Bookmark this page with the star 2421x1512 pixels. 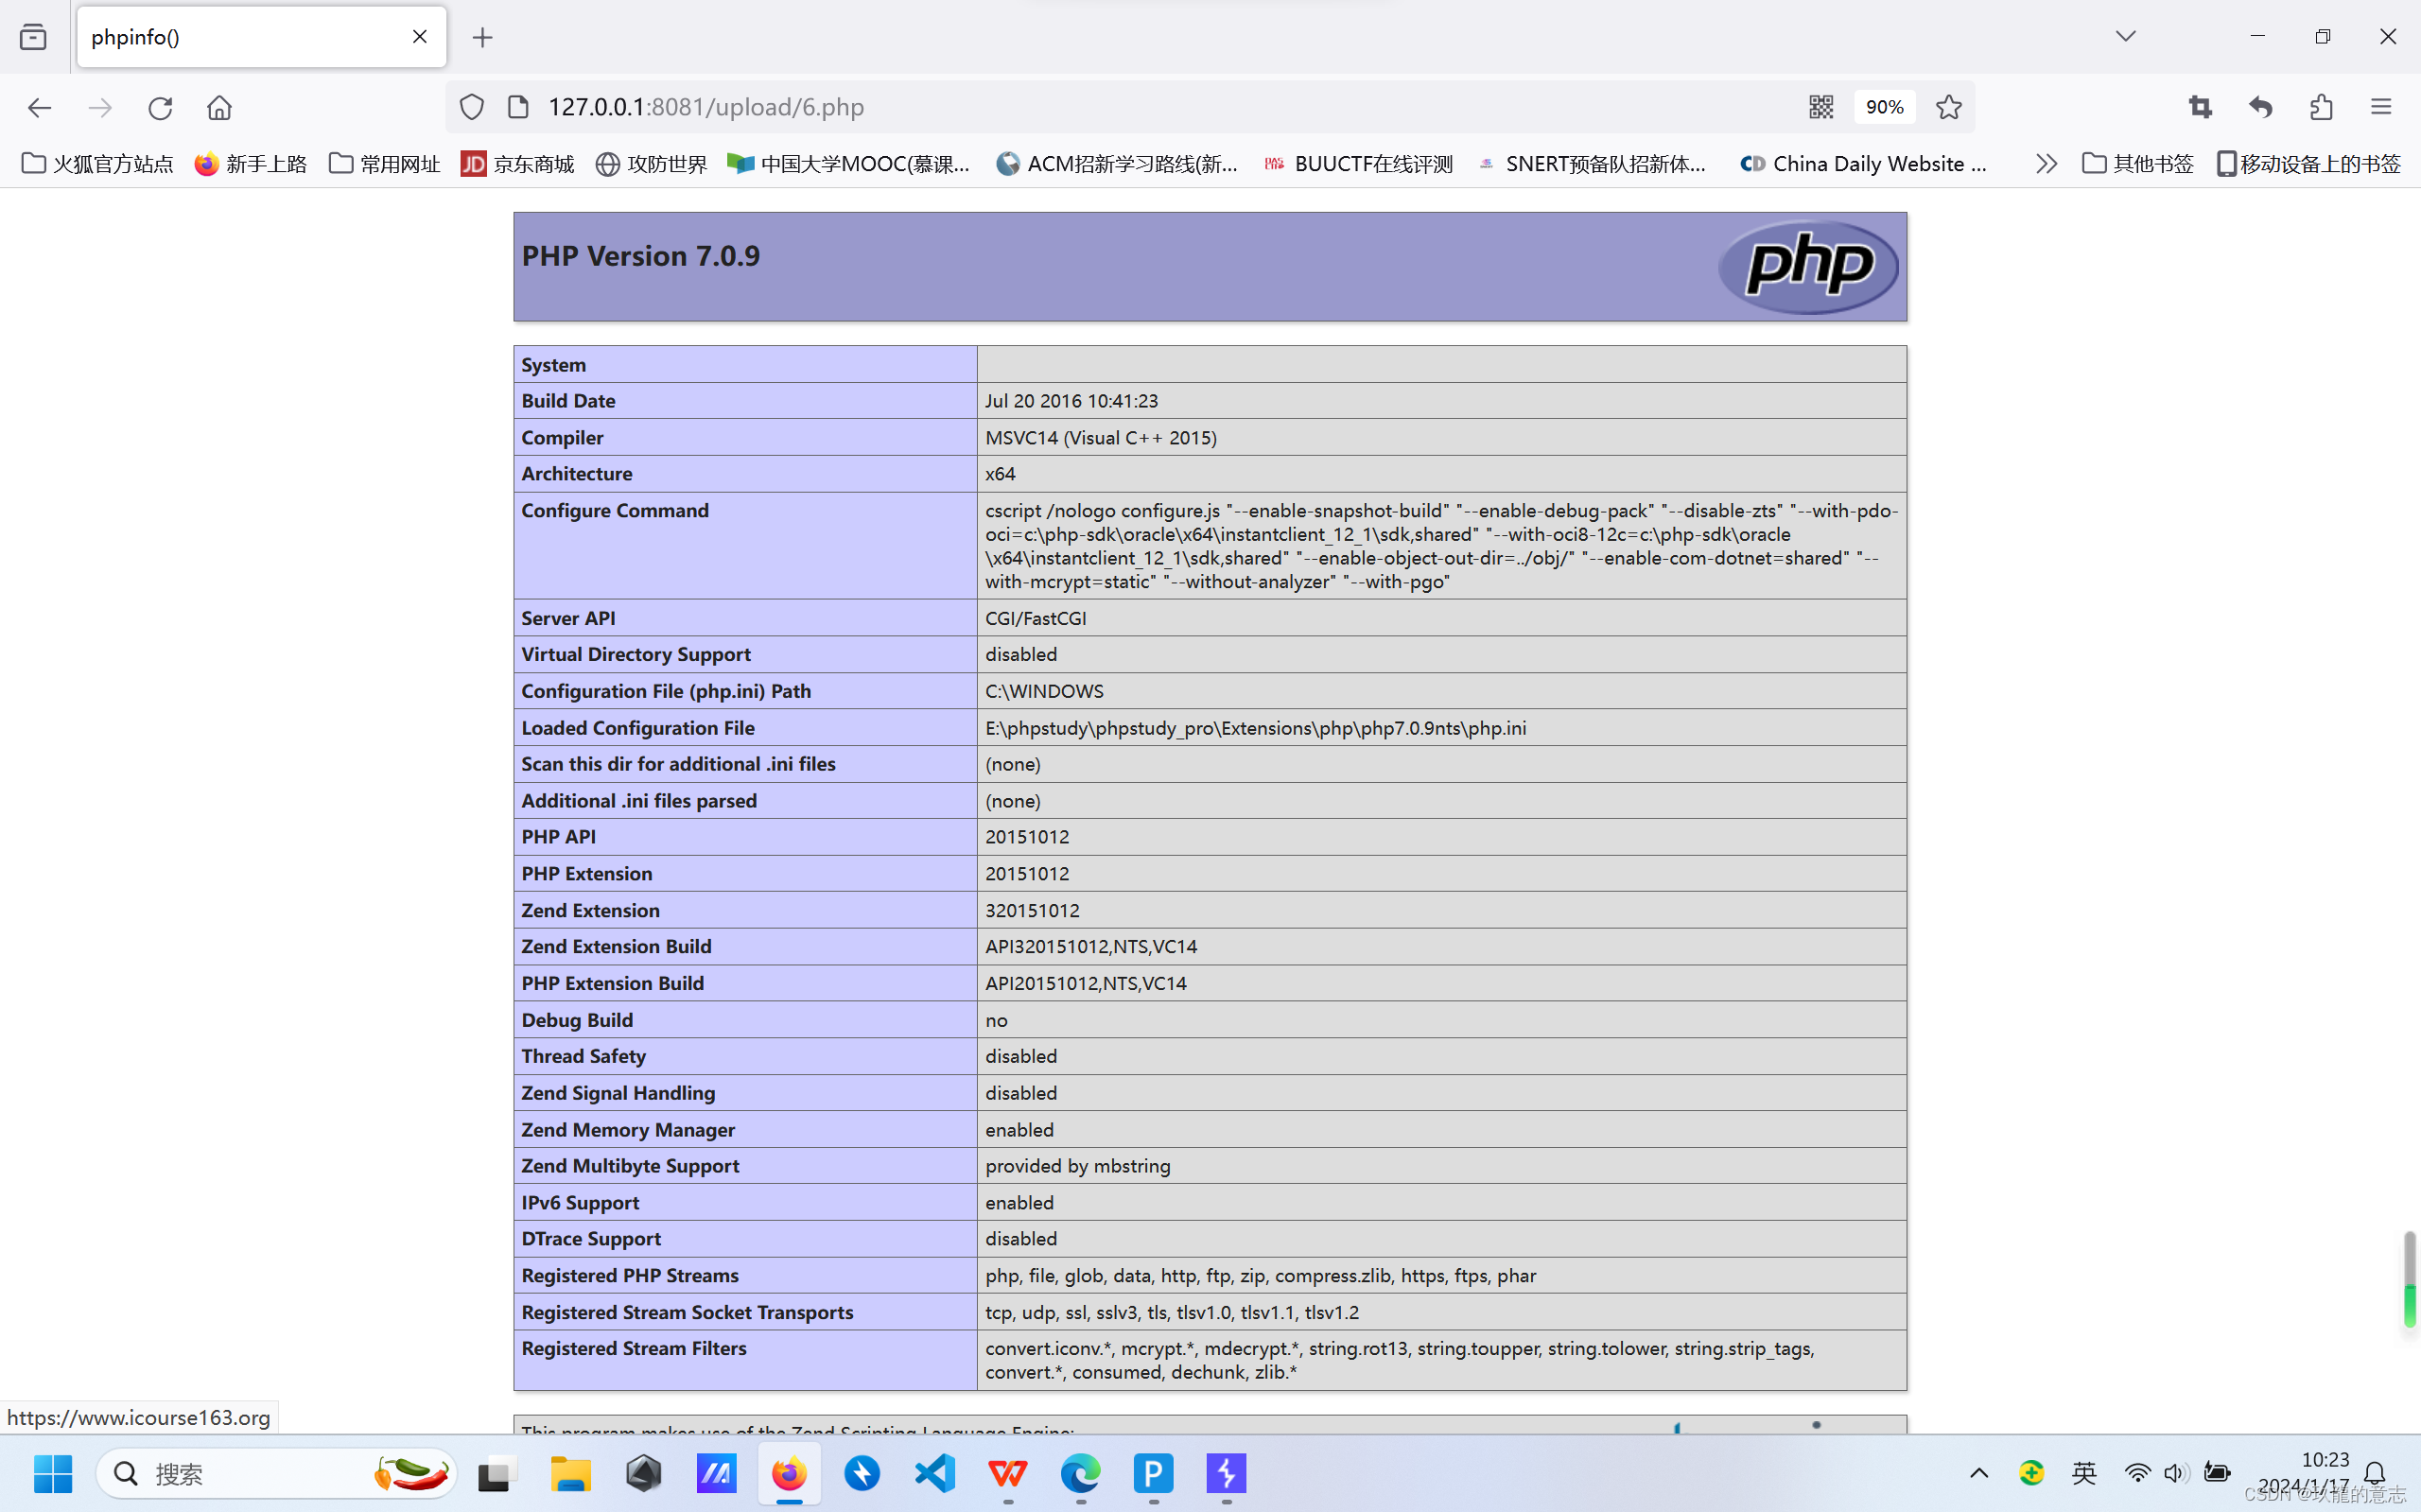point(1949,107)
